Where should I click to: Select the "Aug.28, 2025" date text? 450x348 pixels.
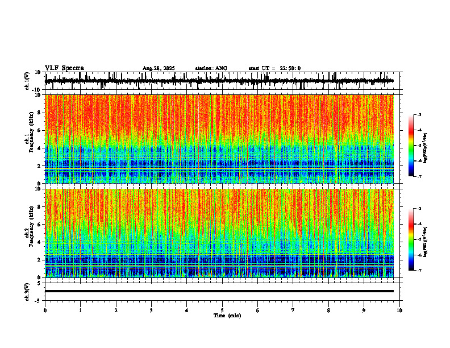coord(159,68)
